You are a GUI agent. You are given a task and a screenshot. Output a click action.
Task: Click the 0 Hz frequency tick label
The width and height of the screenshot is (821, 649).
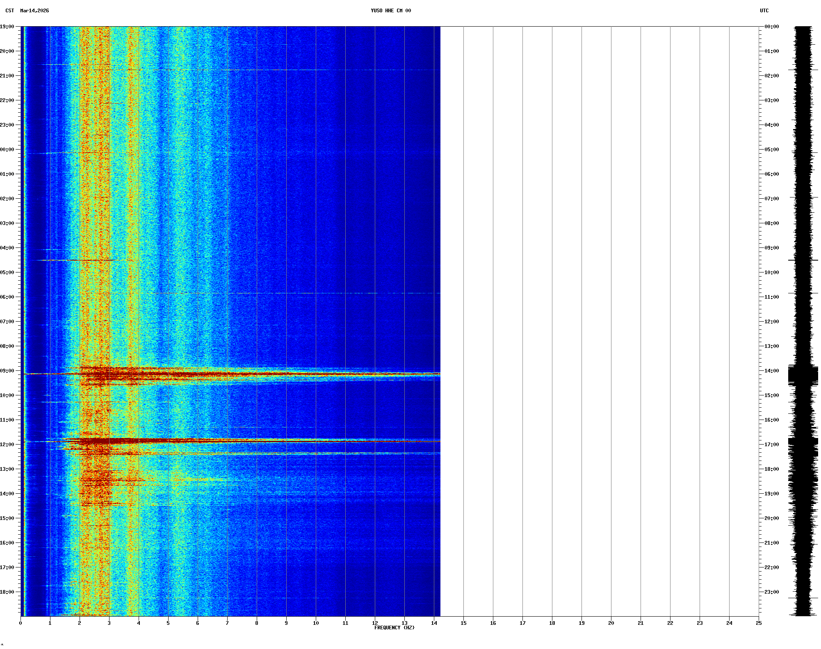coord(21,623)
